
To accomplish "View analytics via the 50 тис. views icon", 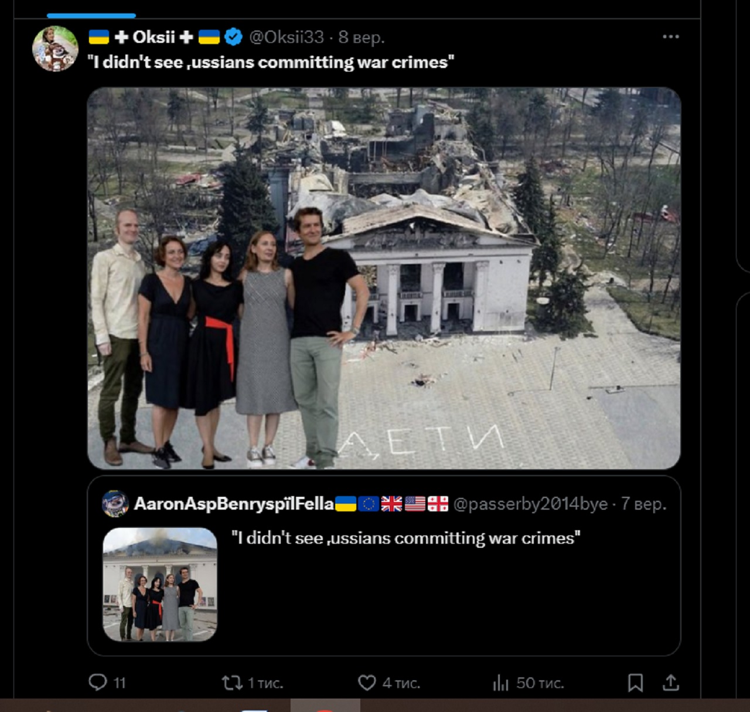I will point(501,682).
